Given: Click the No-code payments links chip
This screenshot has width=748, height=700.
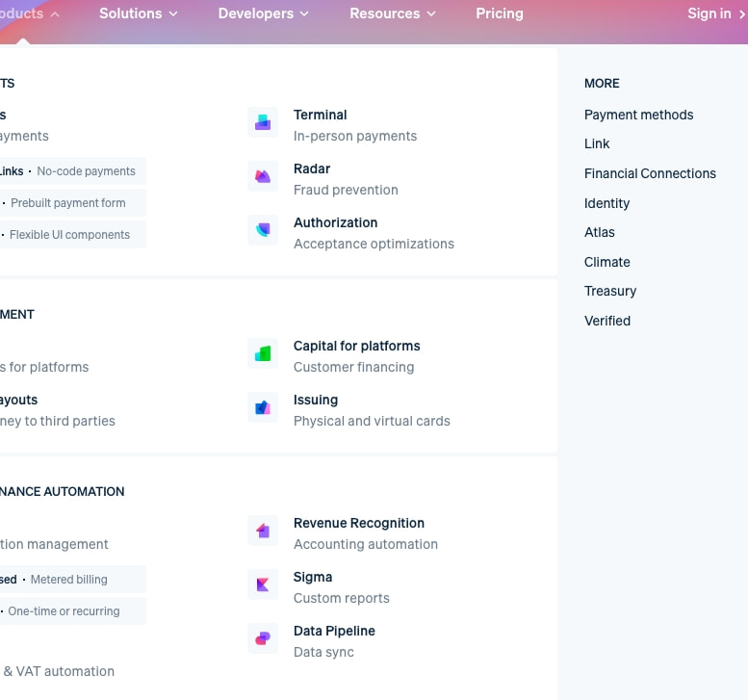Looking at the screenshot, I should 72,170.
